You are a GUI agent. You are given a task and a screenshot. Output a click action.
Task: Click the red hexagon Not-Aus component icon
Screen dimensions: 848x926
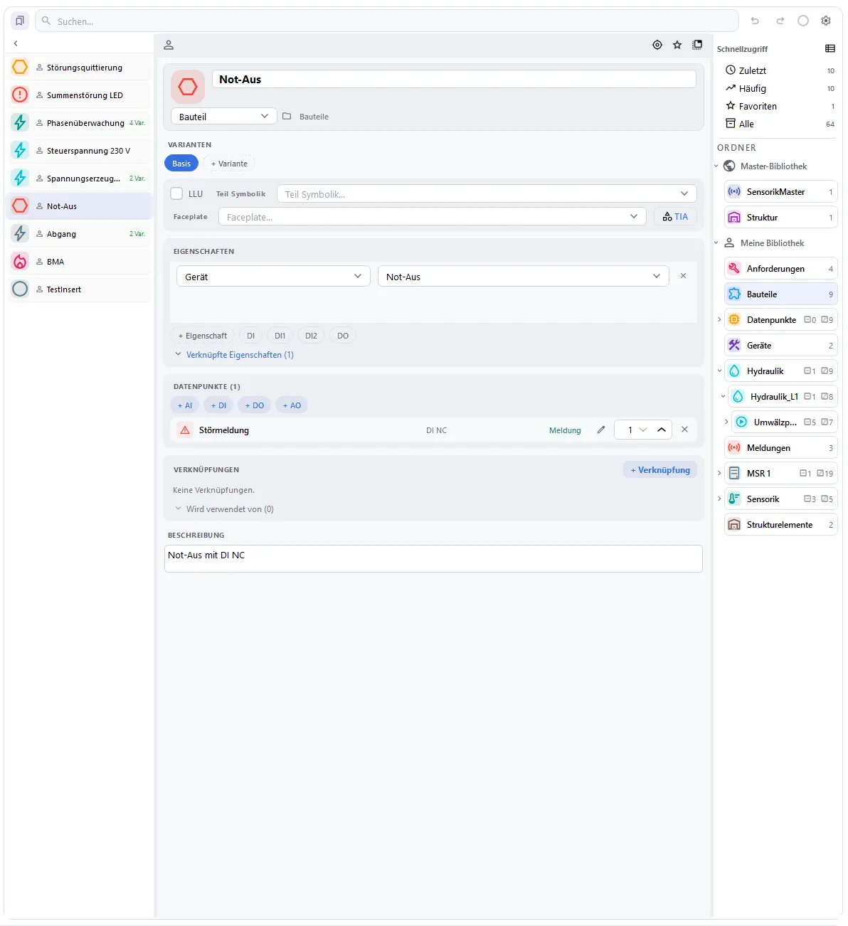188,87
